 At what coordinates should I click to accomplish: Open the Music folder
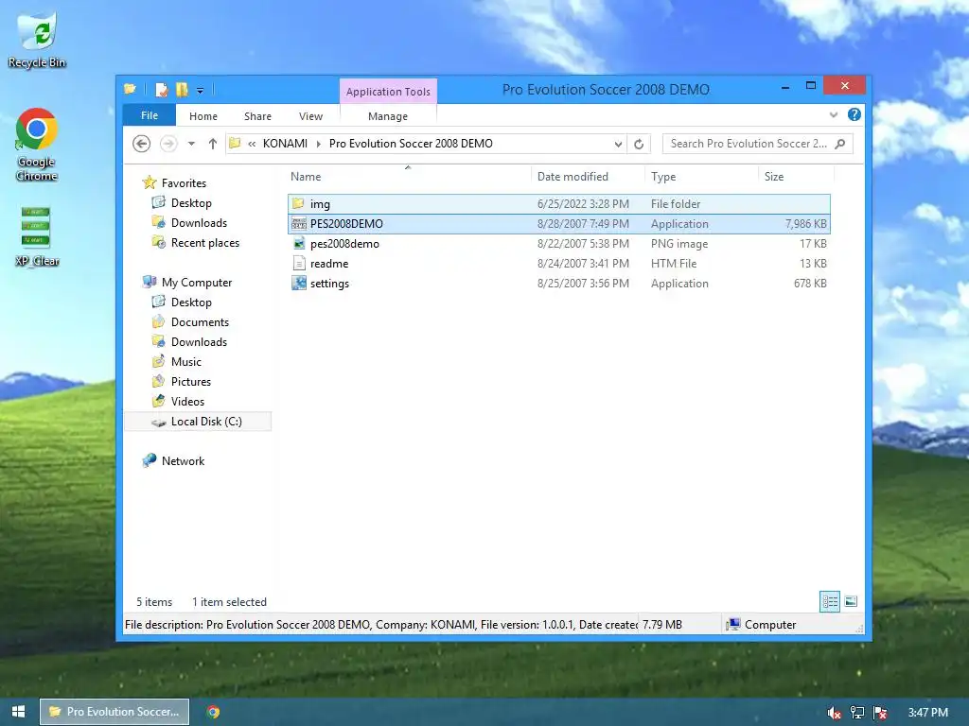[186, 362]
